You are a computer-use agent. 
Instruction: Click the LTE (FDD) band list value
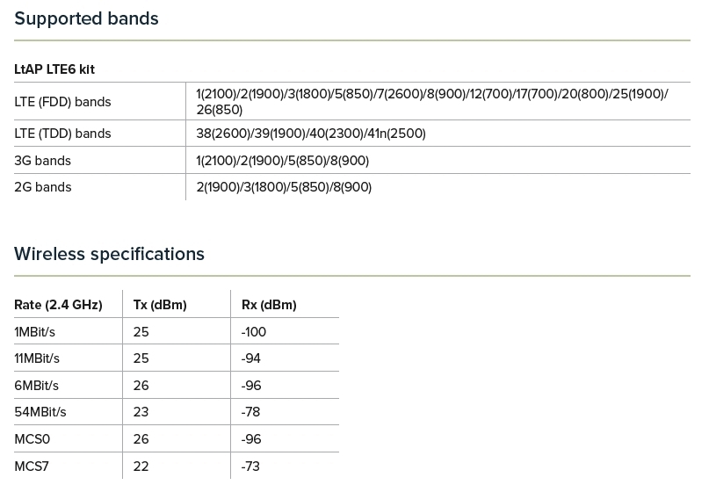click(x=431, y=102)
